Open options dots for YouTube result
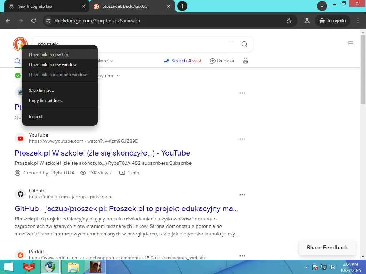Image resolution: width=366 pixels, height=274 pixels. [x=242, y=139]
